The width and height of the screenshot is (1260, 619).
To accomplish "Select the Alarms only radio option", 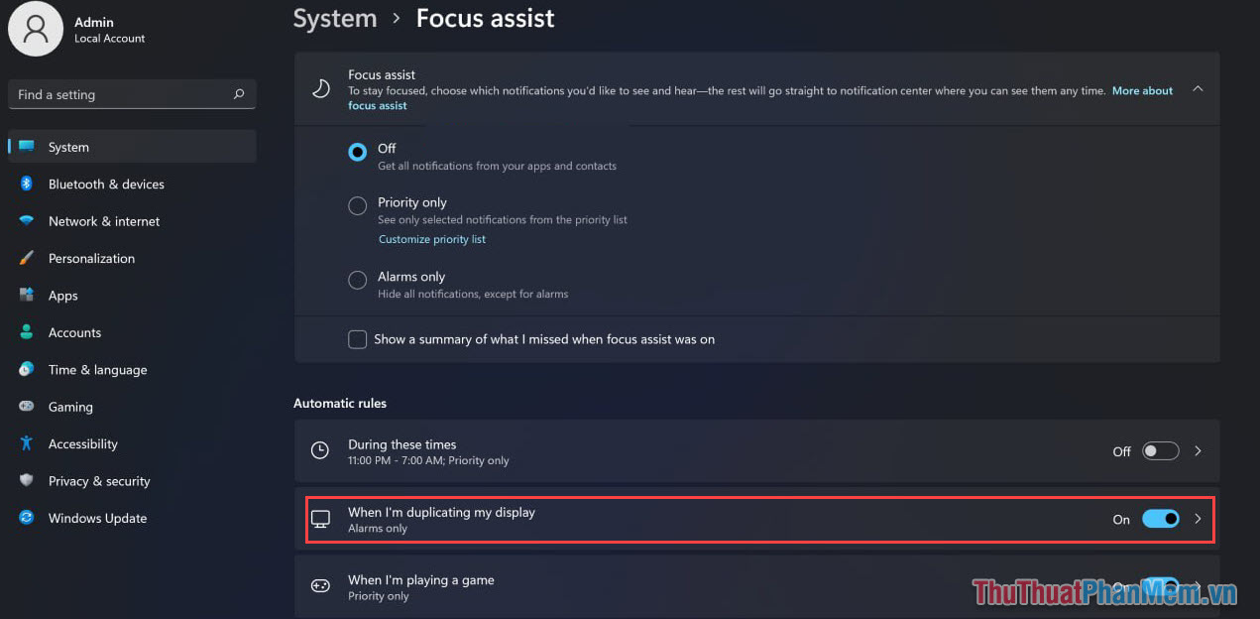I will (357, 281).
